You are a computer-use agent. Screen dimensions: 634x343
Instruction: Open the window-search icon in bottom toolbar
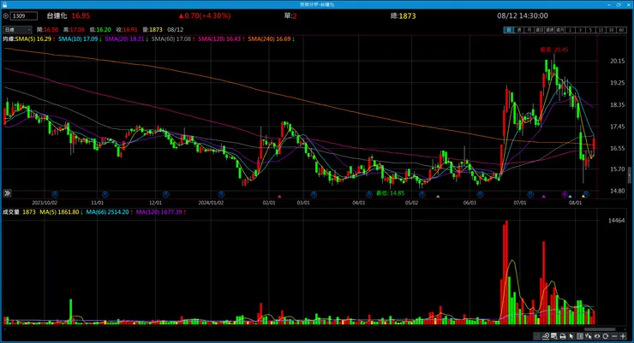pyautogui.click(x=554, y=336)
